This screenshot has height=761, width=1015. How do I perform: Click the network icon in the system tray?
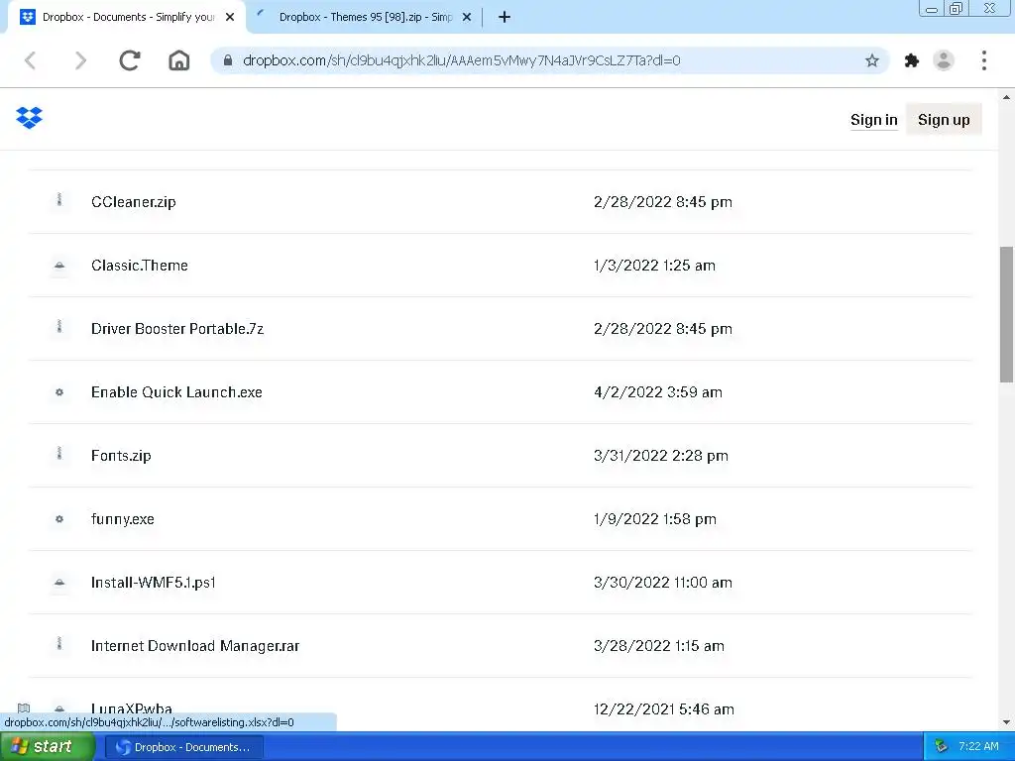942,747
